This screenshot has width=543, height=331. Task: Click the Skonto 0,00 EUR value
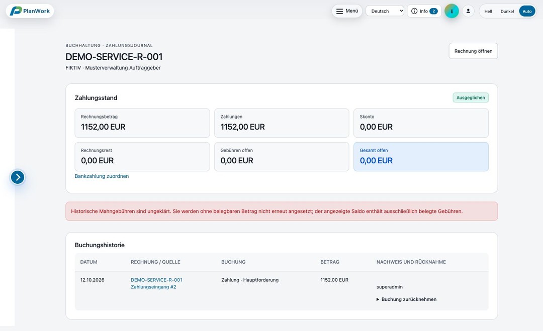tap(376, 127)
